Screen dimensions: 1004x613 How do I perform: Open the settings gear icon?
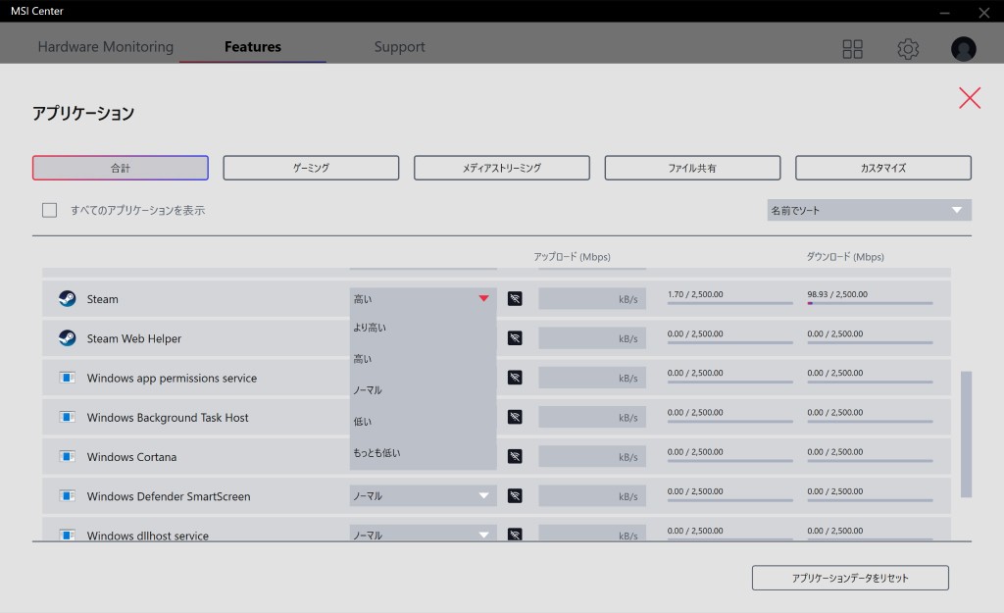point(908,49)
